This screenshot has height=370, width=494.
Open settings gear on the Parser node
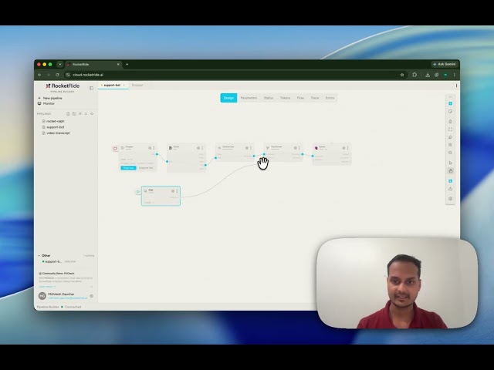[x=198, y=148]
